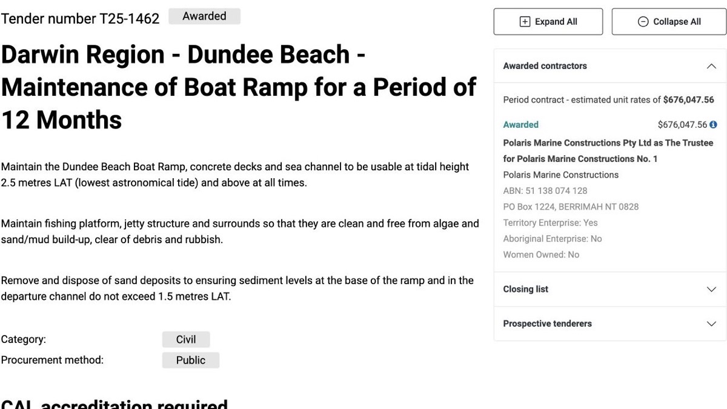Image resolution: width=727 pixels, height=409 pixels.
Task: Click the ABN 51 138 074 128 text
Action: click(x=545, y=191)
